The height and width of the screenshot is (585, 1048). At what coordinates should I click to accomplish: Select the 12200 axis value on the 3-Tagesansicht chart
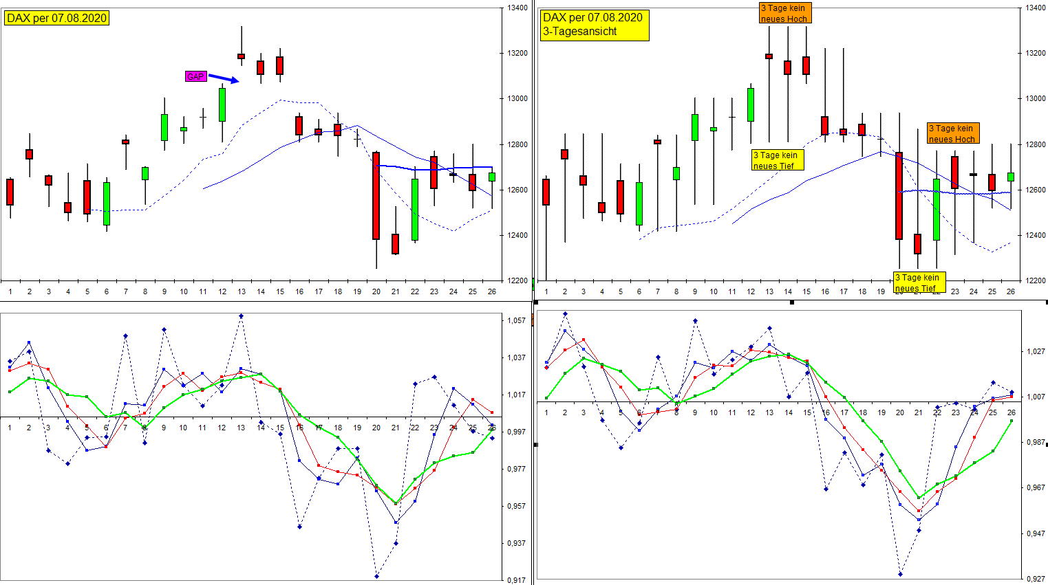click(1035, 281)
